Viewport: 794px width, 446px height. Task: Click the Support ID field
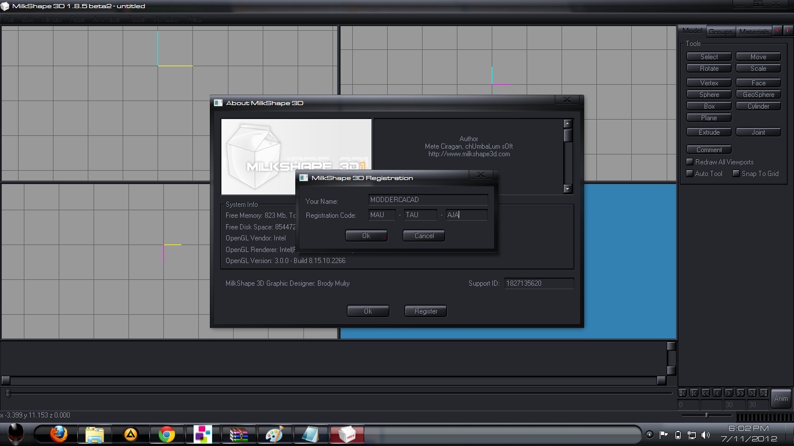point(539,283)
